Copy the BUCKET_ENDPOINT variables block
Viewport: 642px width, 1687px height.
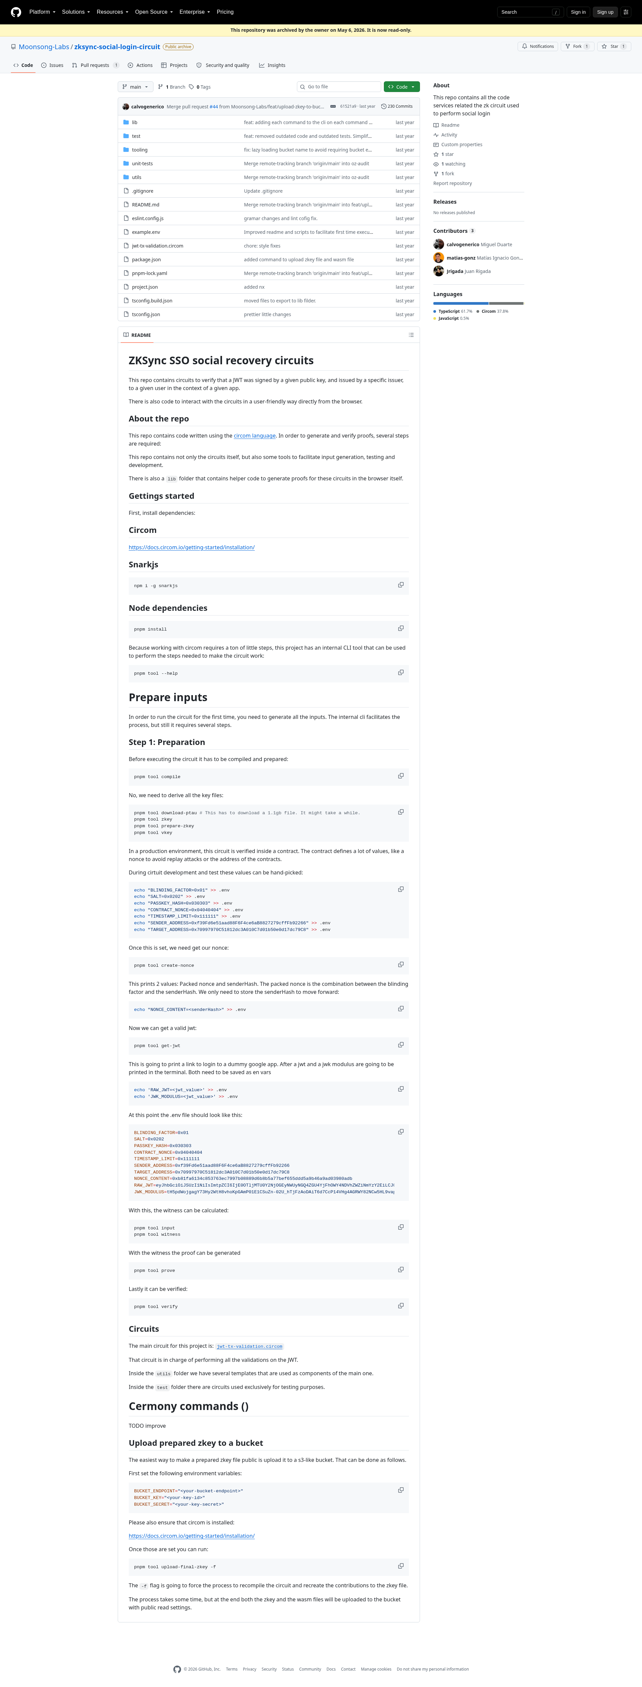(401, 1490)
